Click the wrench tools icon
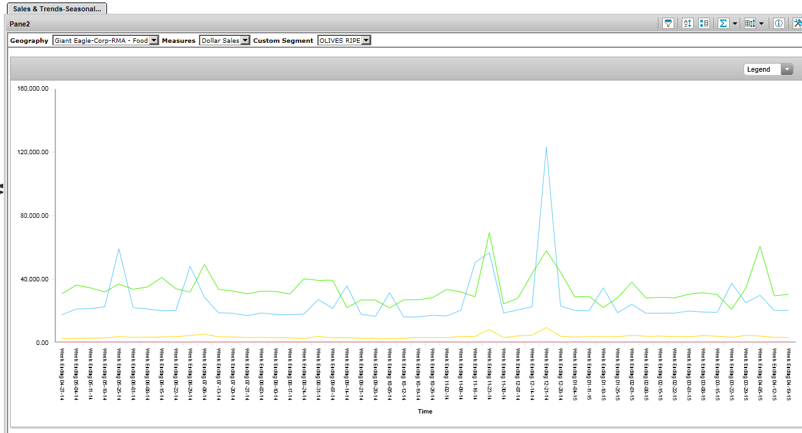 click(x=797, y=23)
